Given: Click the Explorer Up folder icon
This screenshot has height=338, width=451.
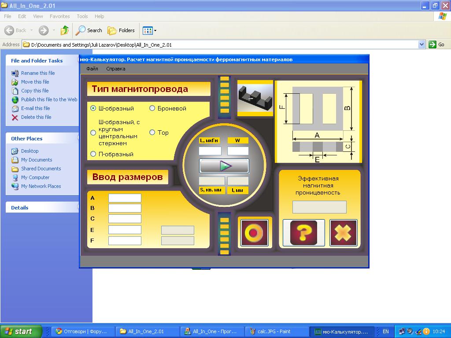Looking at the screenshot, I should (65, 30).
